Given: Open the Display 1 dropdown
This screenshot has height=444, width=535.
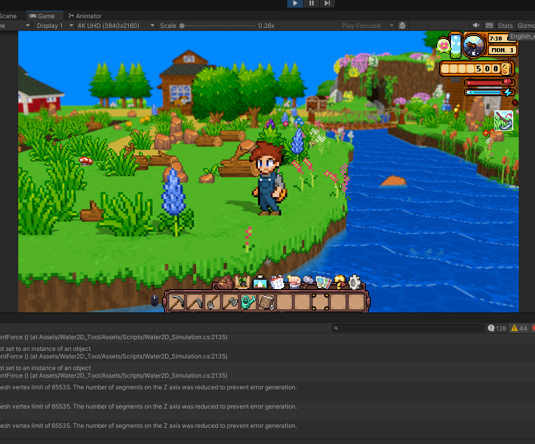Looking at the screenshot, I should click(x=54, y=25).
